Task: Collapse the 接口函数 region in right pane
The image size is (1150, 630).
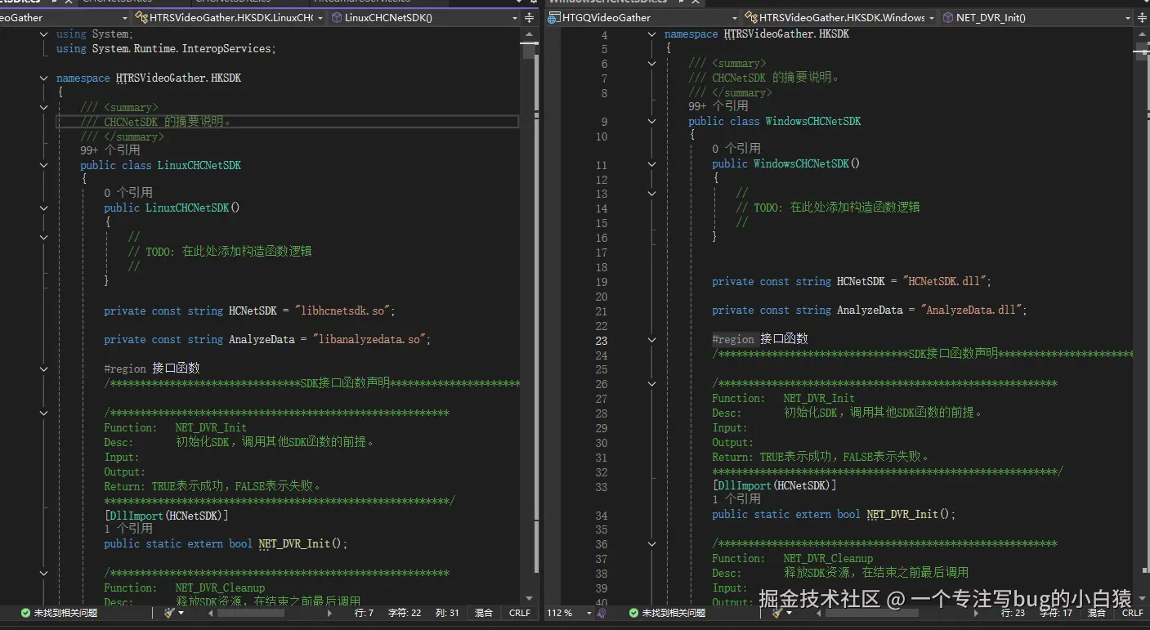Action: click(x=651, y=340)
